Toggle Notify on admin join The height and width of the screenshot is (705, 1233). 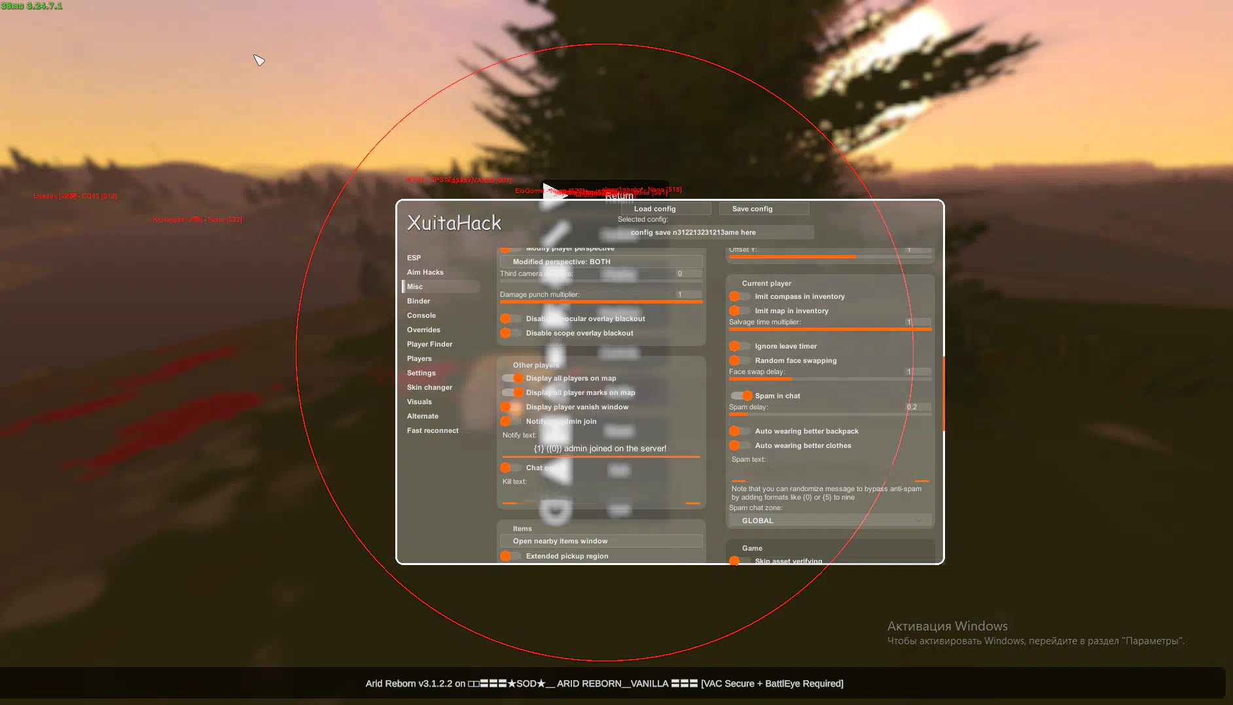coord(510,421)
